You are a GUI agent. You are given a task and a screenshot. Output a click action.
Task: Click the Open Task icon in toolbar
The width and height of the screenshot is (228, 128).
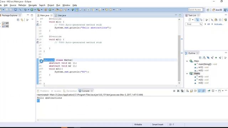pyautogui.click(x=61, y=10)
